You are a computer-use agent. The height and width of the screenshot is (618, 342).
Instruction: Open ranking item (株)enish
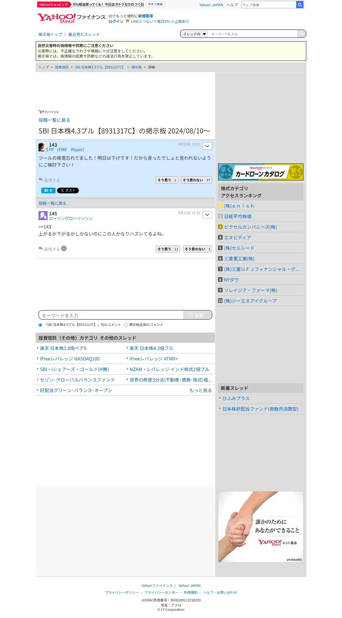[x=239, y=206]
